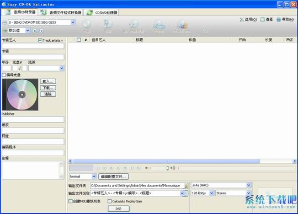Click the 网址 input field
This screenshot has width=298, height=214.
click(x=33, y=142)
